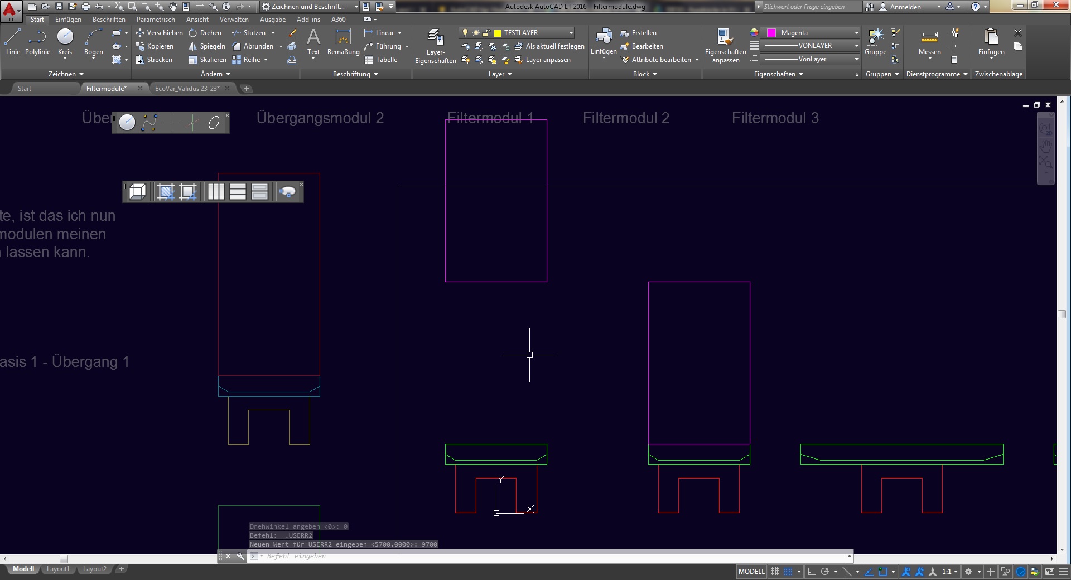The height and width of the screenshot is (580, 1071).
Task: Toggle polar tracking in status bar
Action: pyautogui.click(x=825, y=572)
